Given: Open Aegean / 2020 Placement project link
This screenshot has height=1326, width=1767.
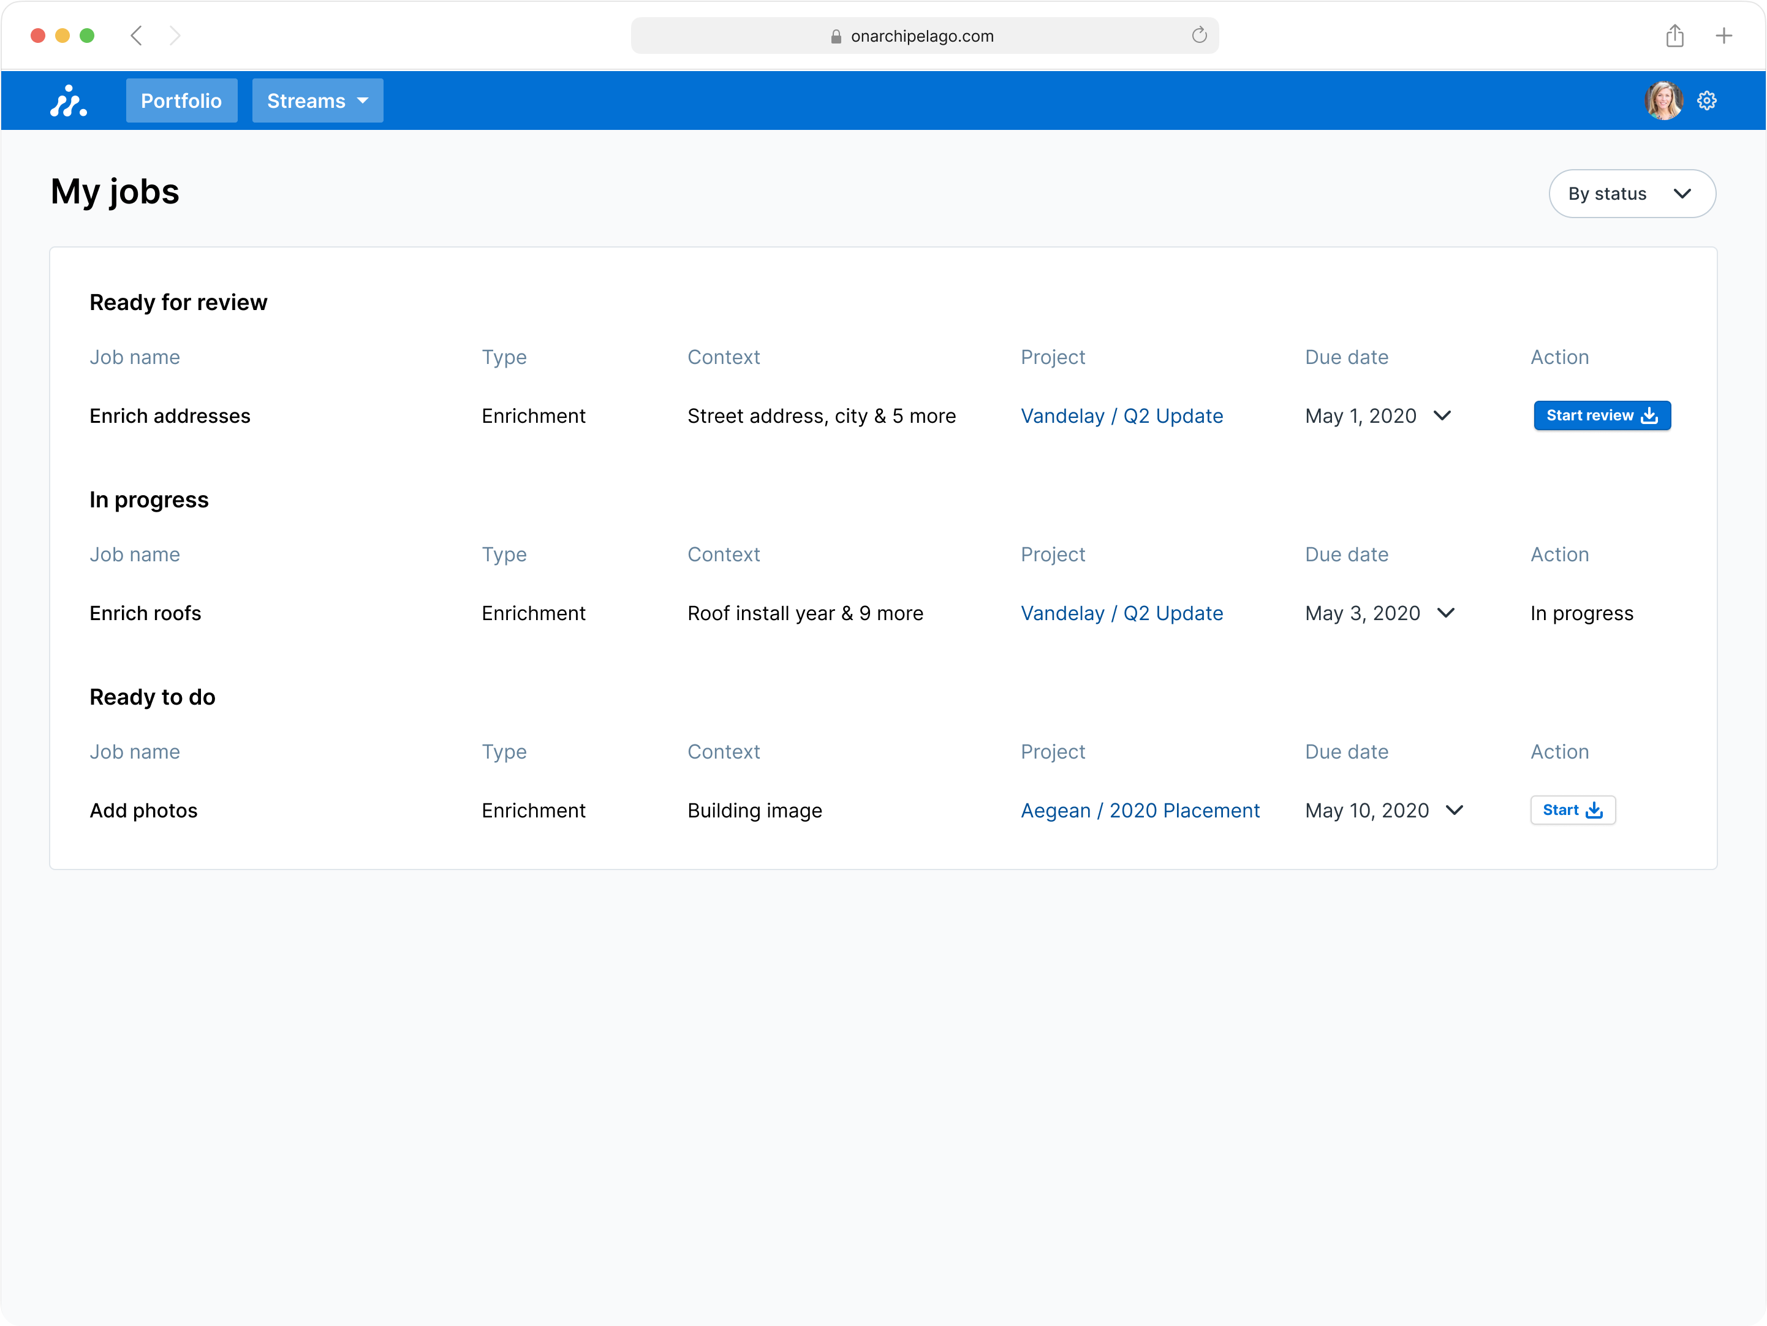Looking at the screenshot, I should point(1140,811).
